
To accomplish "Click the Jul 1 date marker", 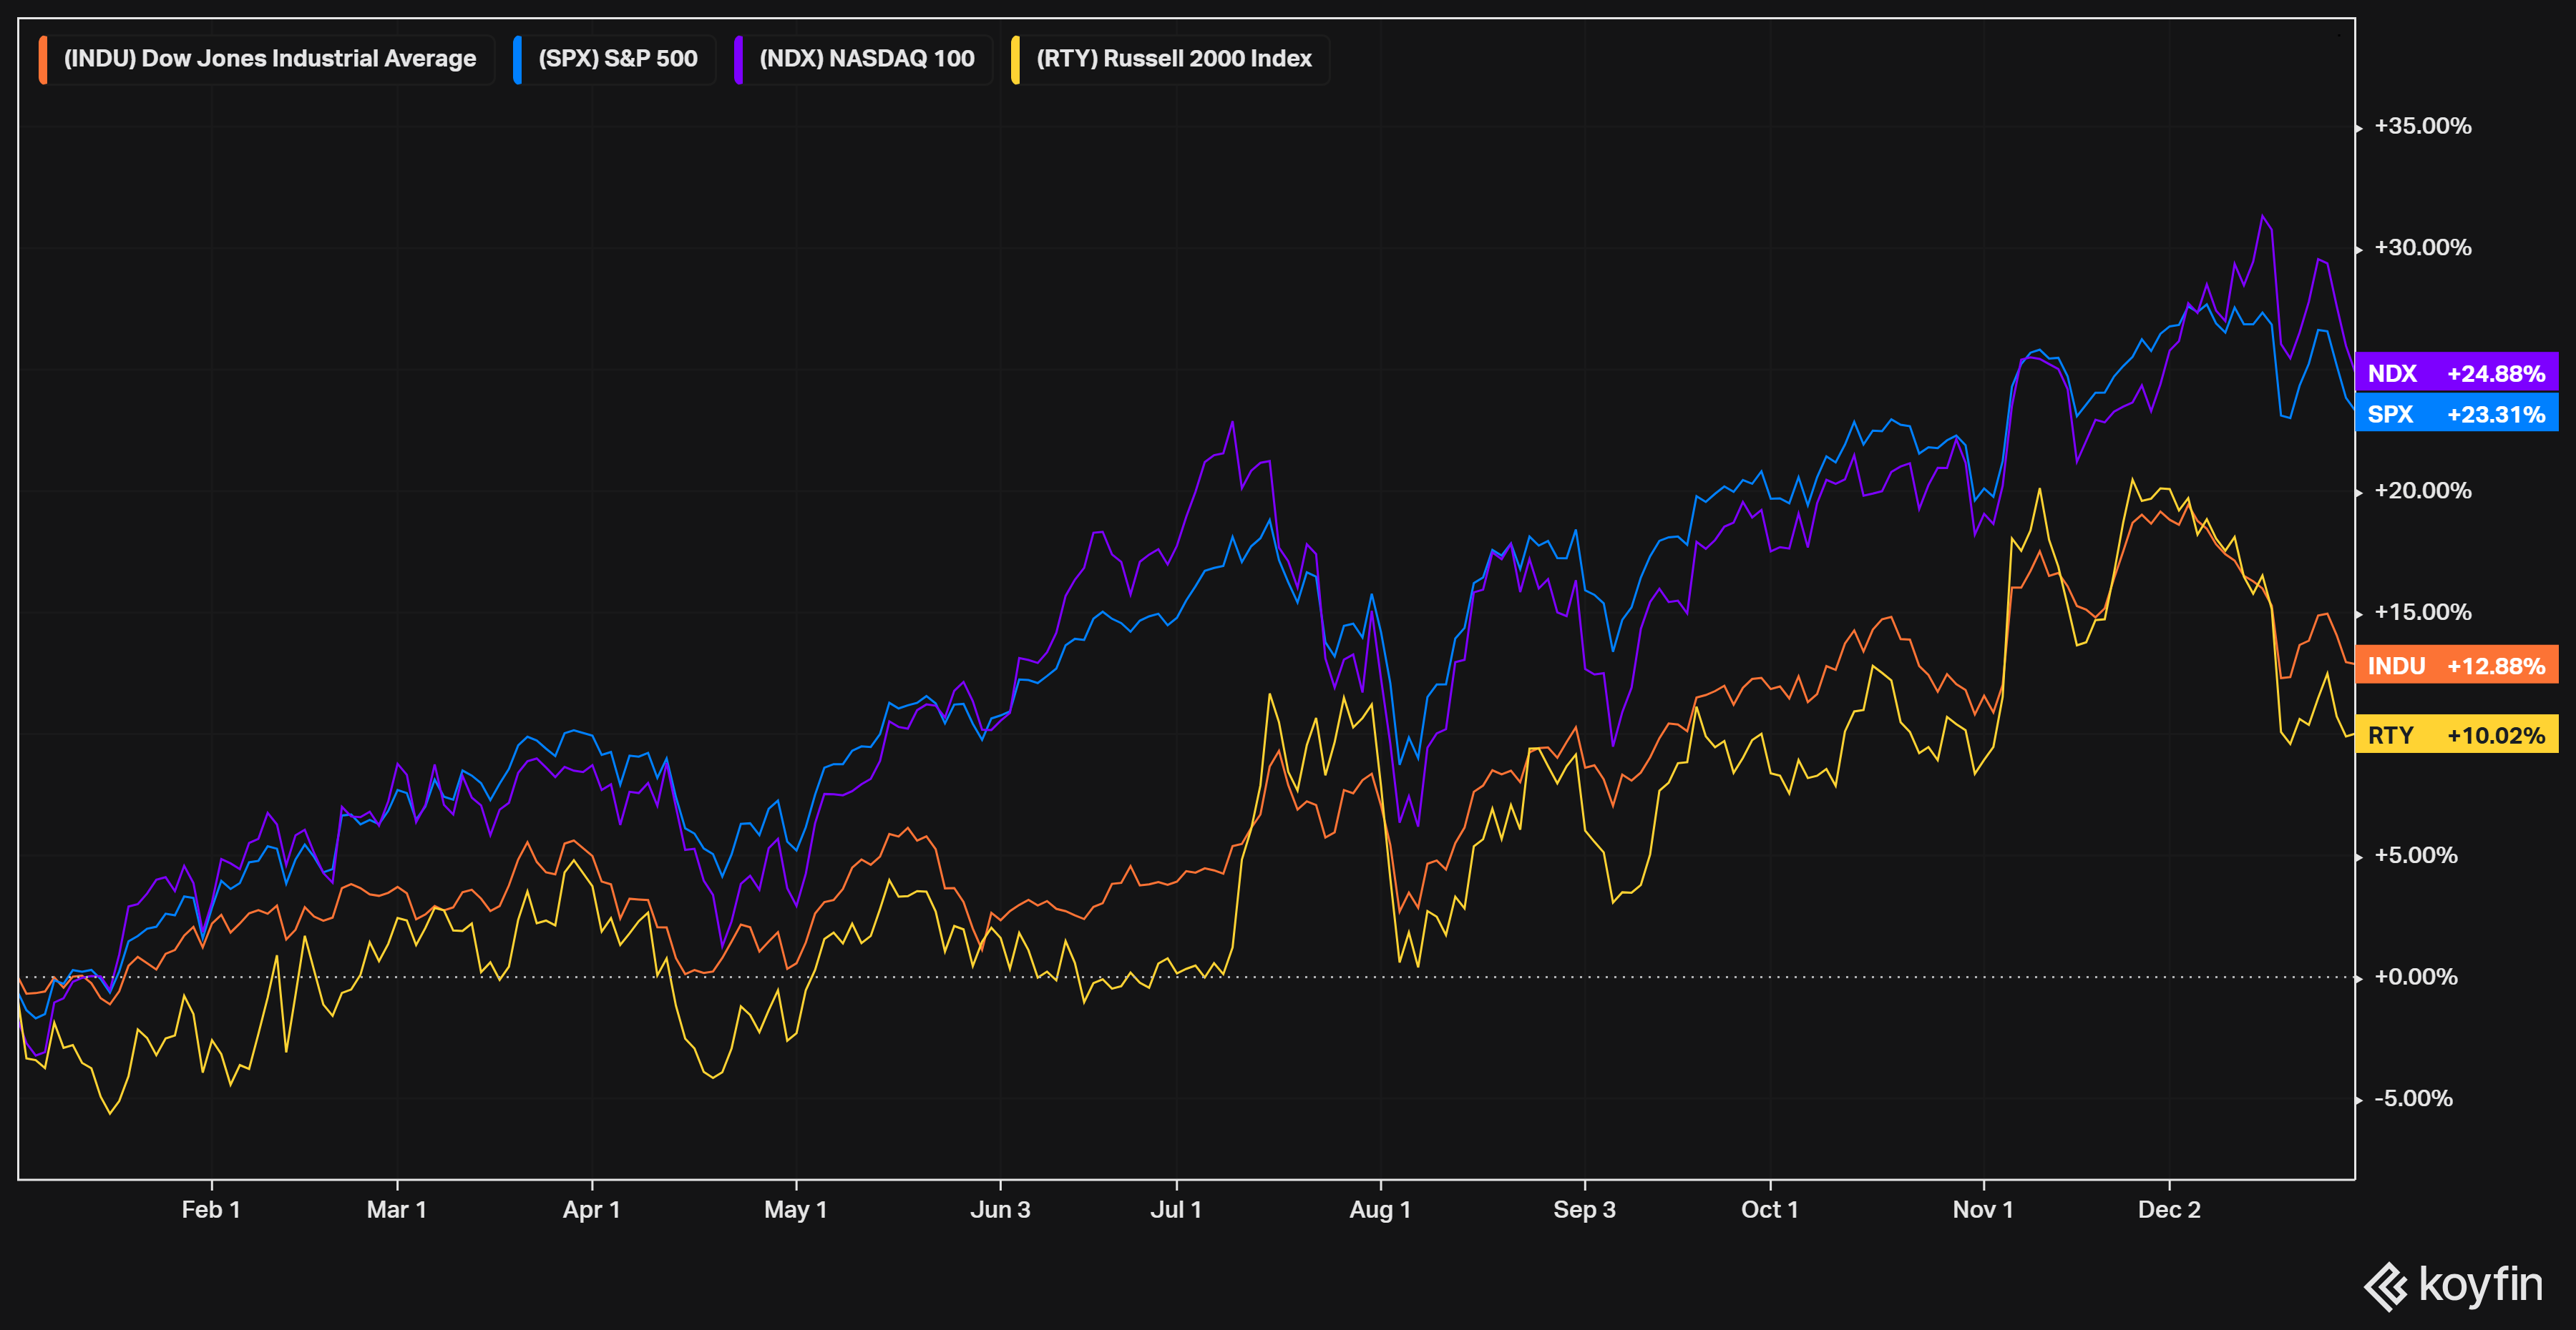I will click(x=1175, y=1209).
